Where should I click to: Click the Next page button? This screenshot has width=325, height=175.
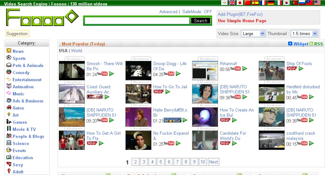click(x=213, y=162)
